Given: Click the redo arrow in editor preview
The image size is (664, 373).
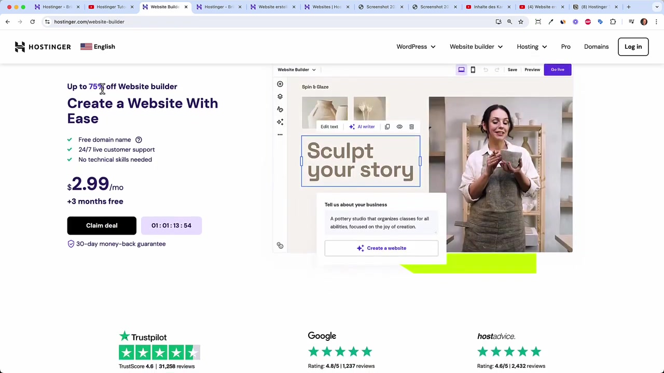Looking at the screenshot, I should click(x=497, y=69).
